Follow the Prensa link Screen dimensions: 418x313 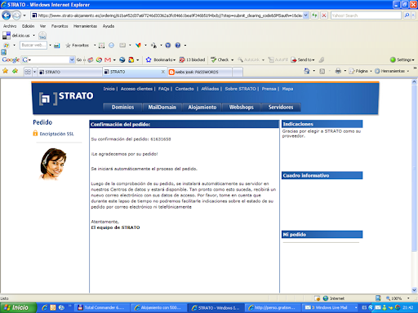pos(269,89)
